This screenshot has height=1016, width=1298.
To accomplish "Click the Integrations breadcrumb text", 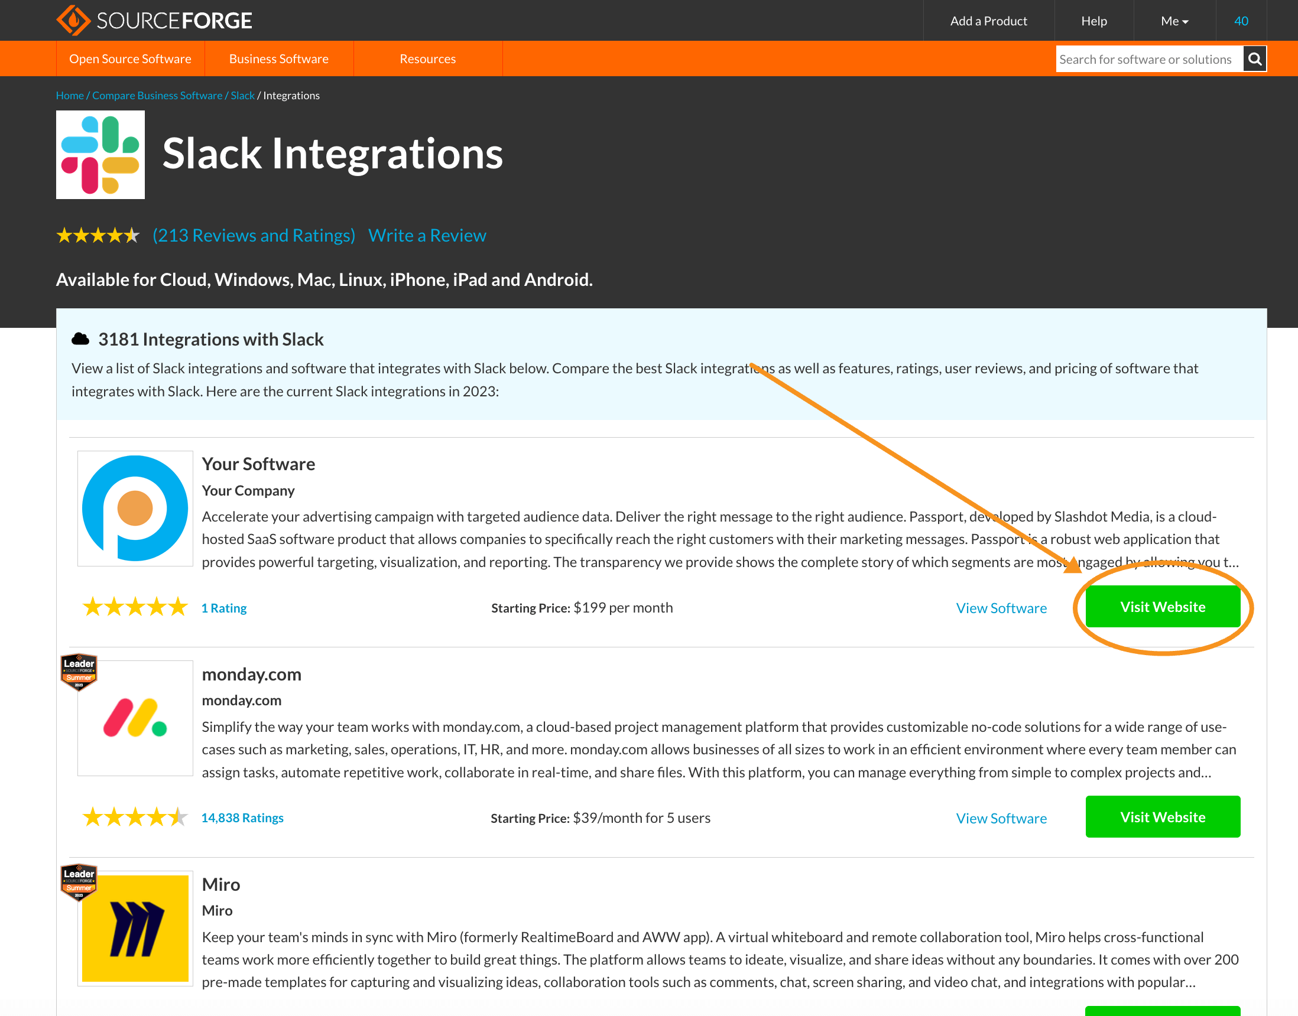I will coord(291,96).
